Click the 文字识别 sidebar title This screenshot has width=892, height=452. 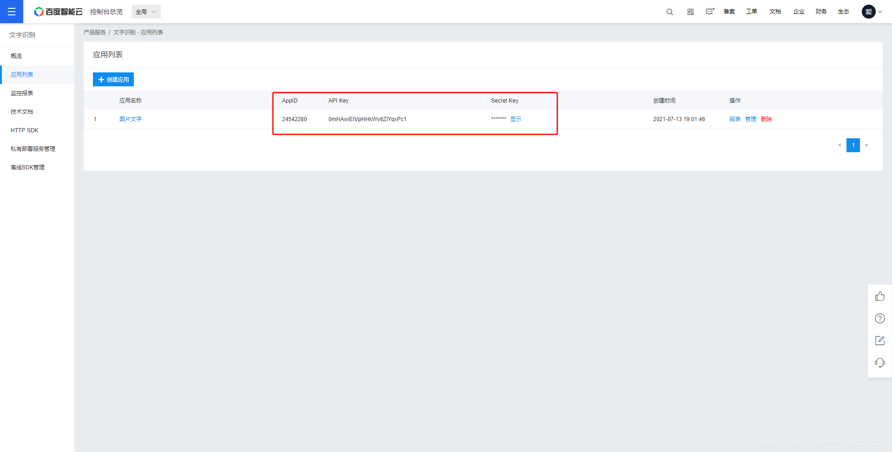pyautogui.click(x=22, y=35)
